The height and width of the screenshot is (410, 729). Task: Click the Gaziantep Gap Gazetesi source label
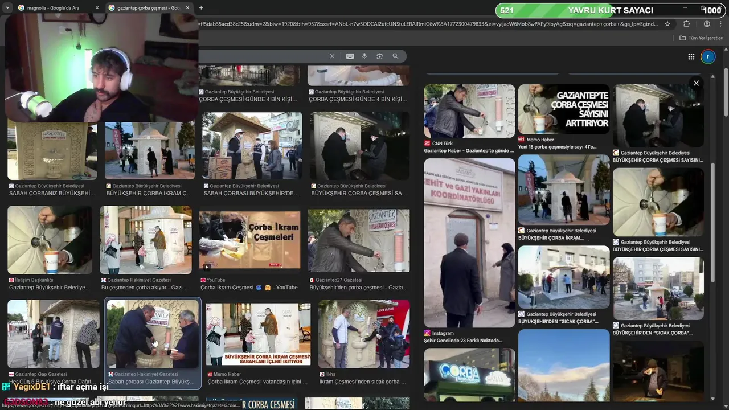41,374
